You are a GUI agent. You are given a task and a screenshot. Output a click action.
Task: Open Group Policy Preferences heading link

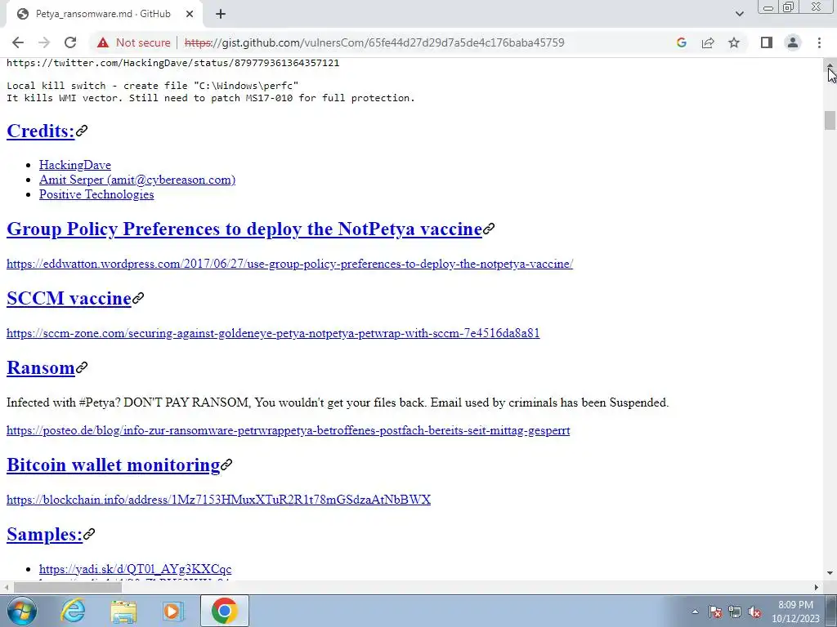pyautogui.click(x=244, y=229)
